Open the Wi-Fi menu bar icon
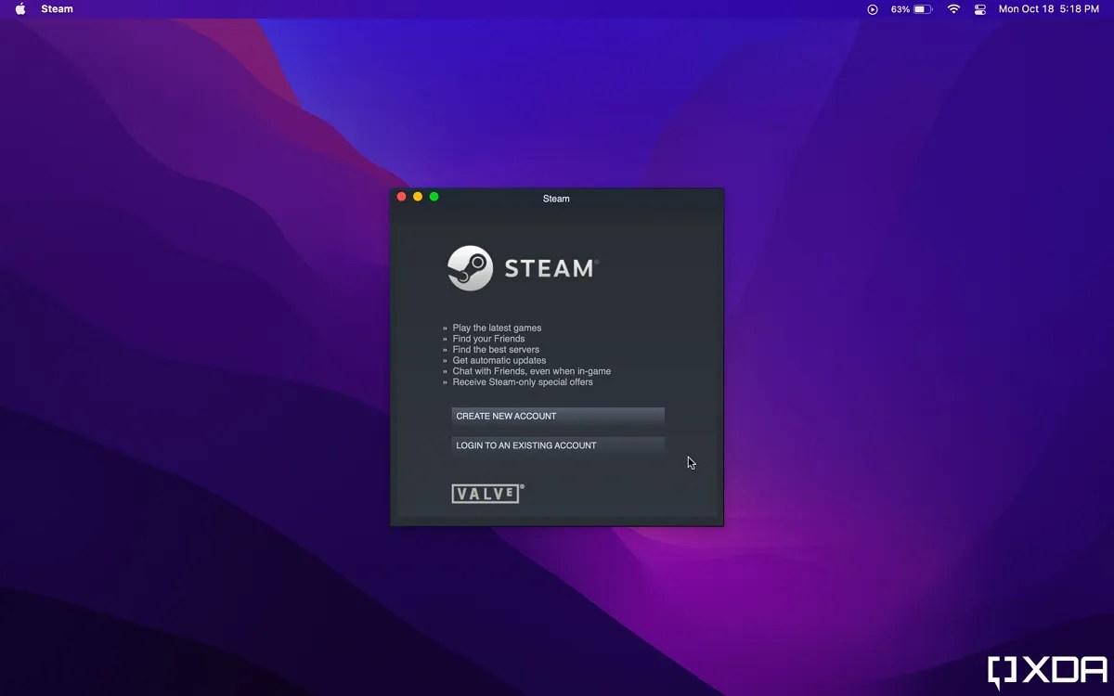 (x=953, y=9)
